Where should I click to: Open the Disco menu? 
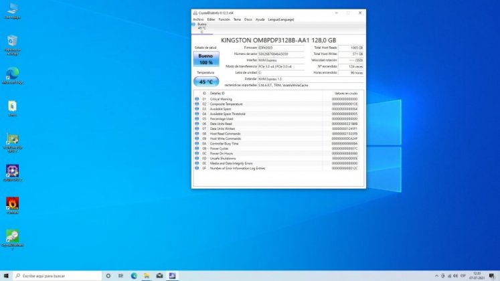[x=248, y=19]
